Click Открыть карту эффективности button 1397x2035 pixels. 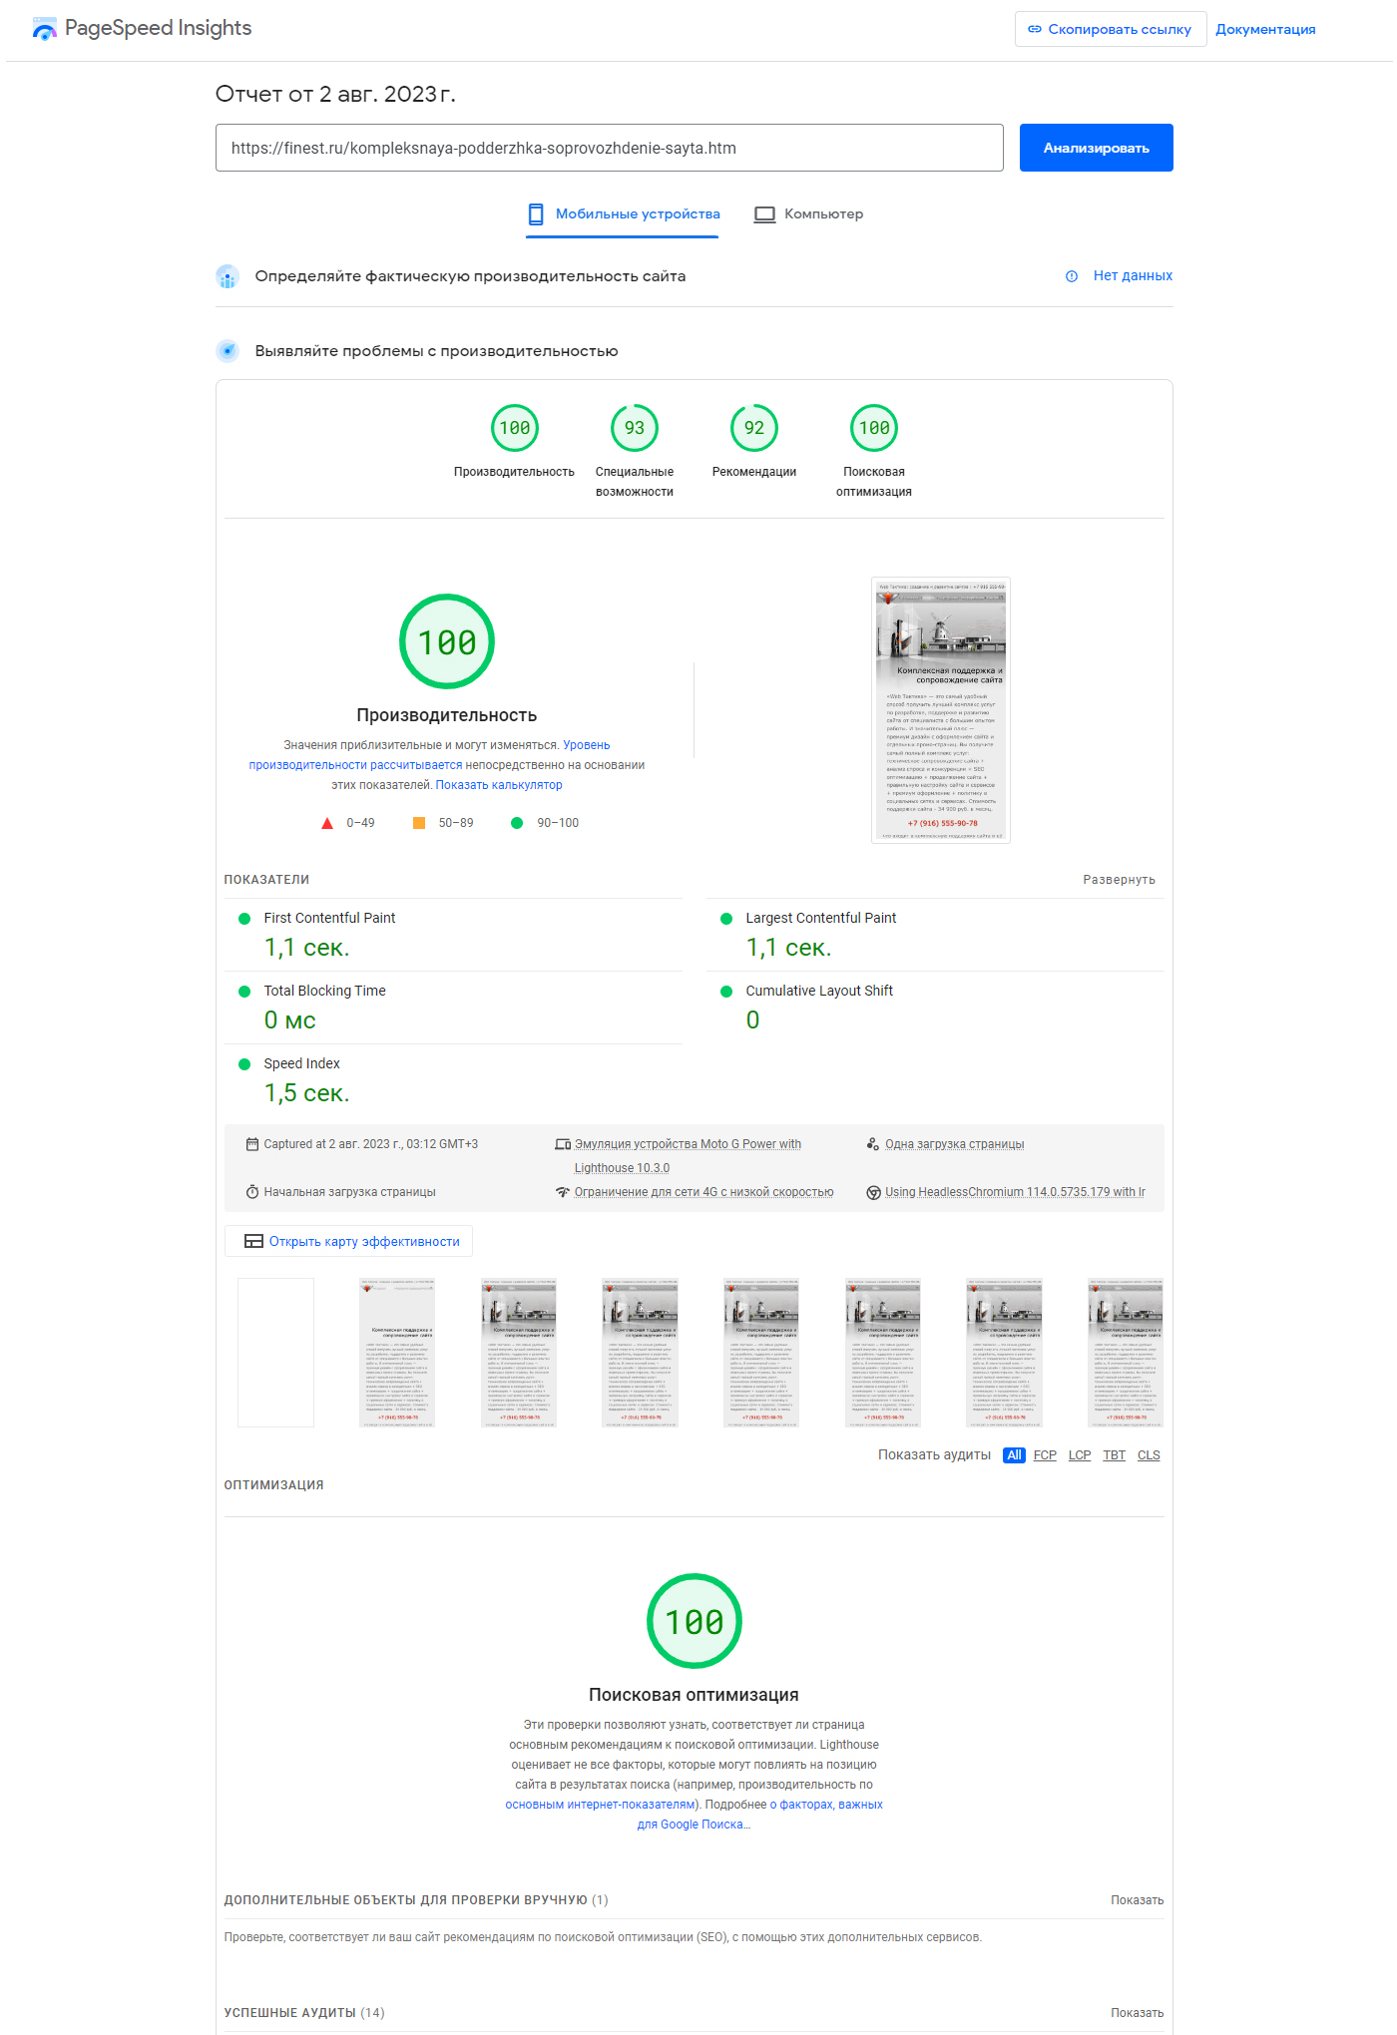[x=349, y=1241]
